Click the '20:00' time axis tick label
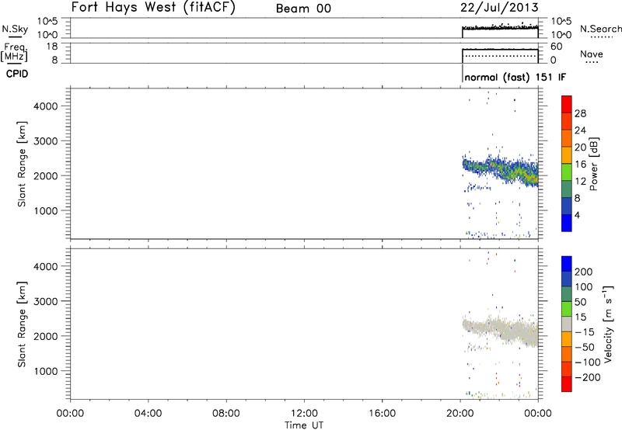 coord(460,414)
